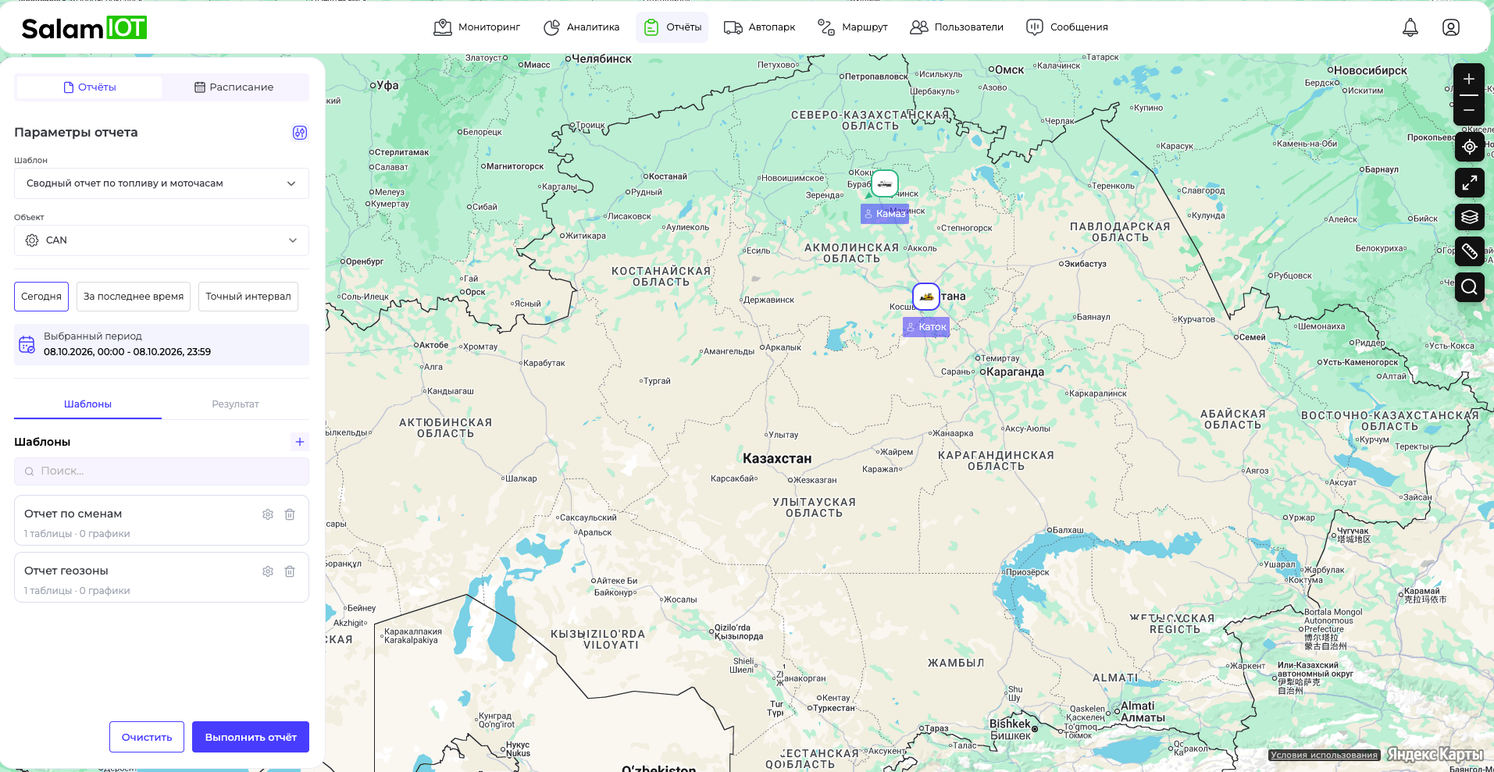Choose За последнее время period
This screenshot has height=772, width=1494.
coord(134,297)
